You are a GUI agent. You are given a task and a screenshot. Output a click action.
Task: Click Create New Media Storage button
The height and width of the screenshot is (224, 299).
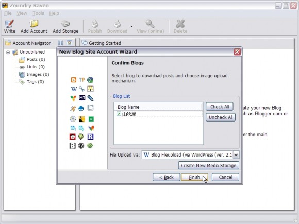(x=209, y=165)
